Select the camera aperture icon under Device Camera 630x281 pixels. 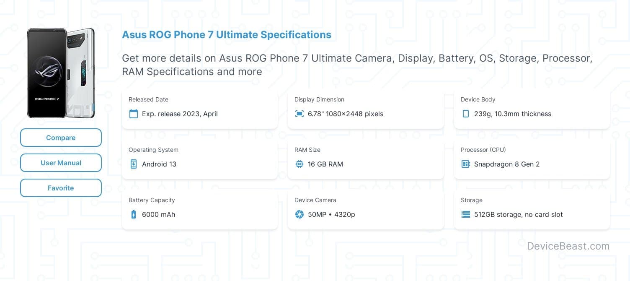coord(300,214)
